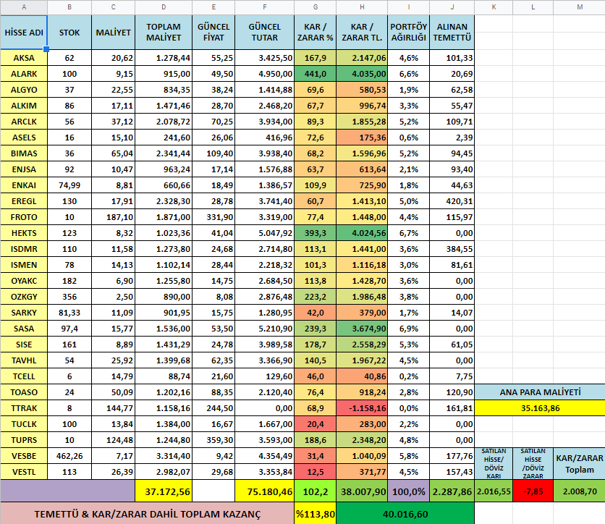
Task: Select the AKSA stock name cell
Action: 23,58
